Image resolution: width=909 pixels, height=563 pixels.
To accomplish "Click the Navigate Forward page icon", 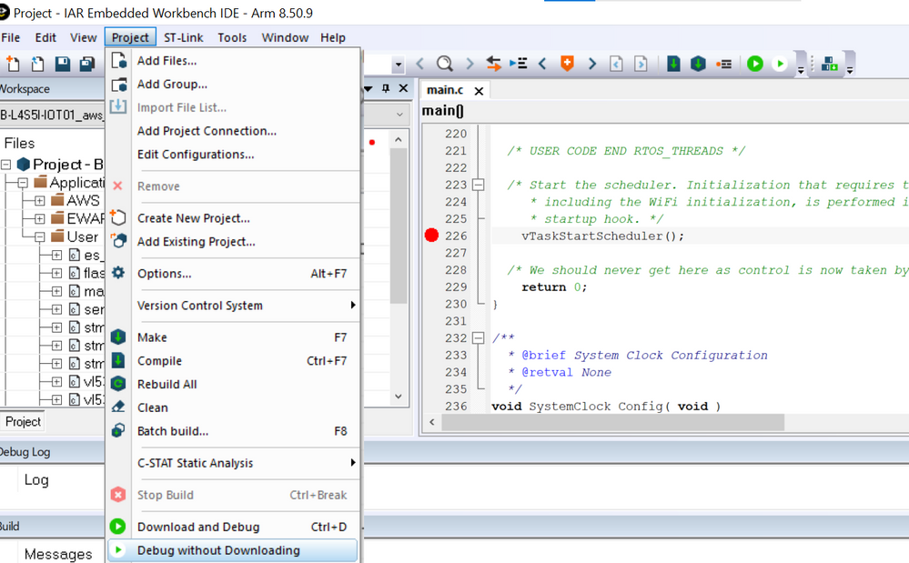I will tap(641, 63).
